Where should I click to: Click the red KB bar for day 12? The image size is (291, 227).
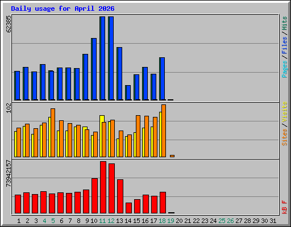click(x=112, y=188)
